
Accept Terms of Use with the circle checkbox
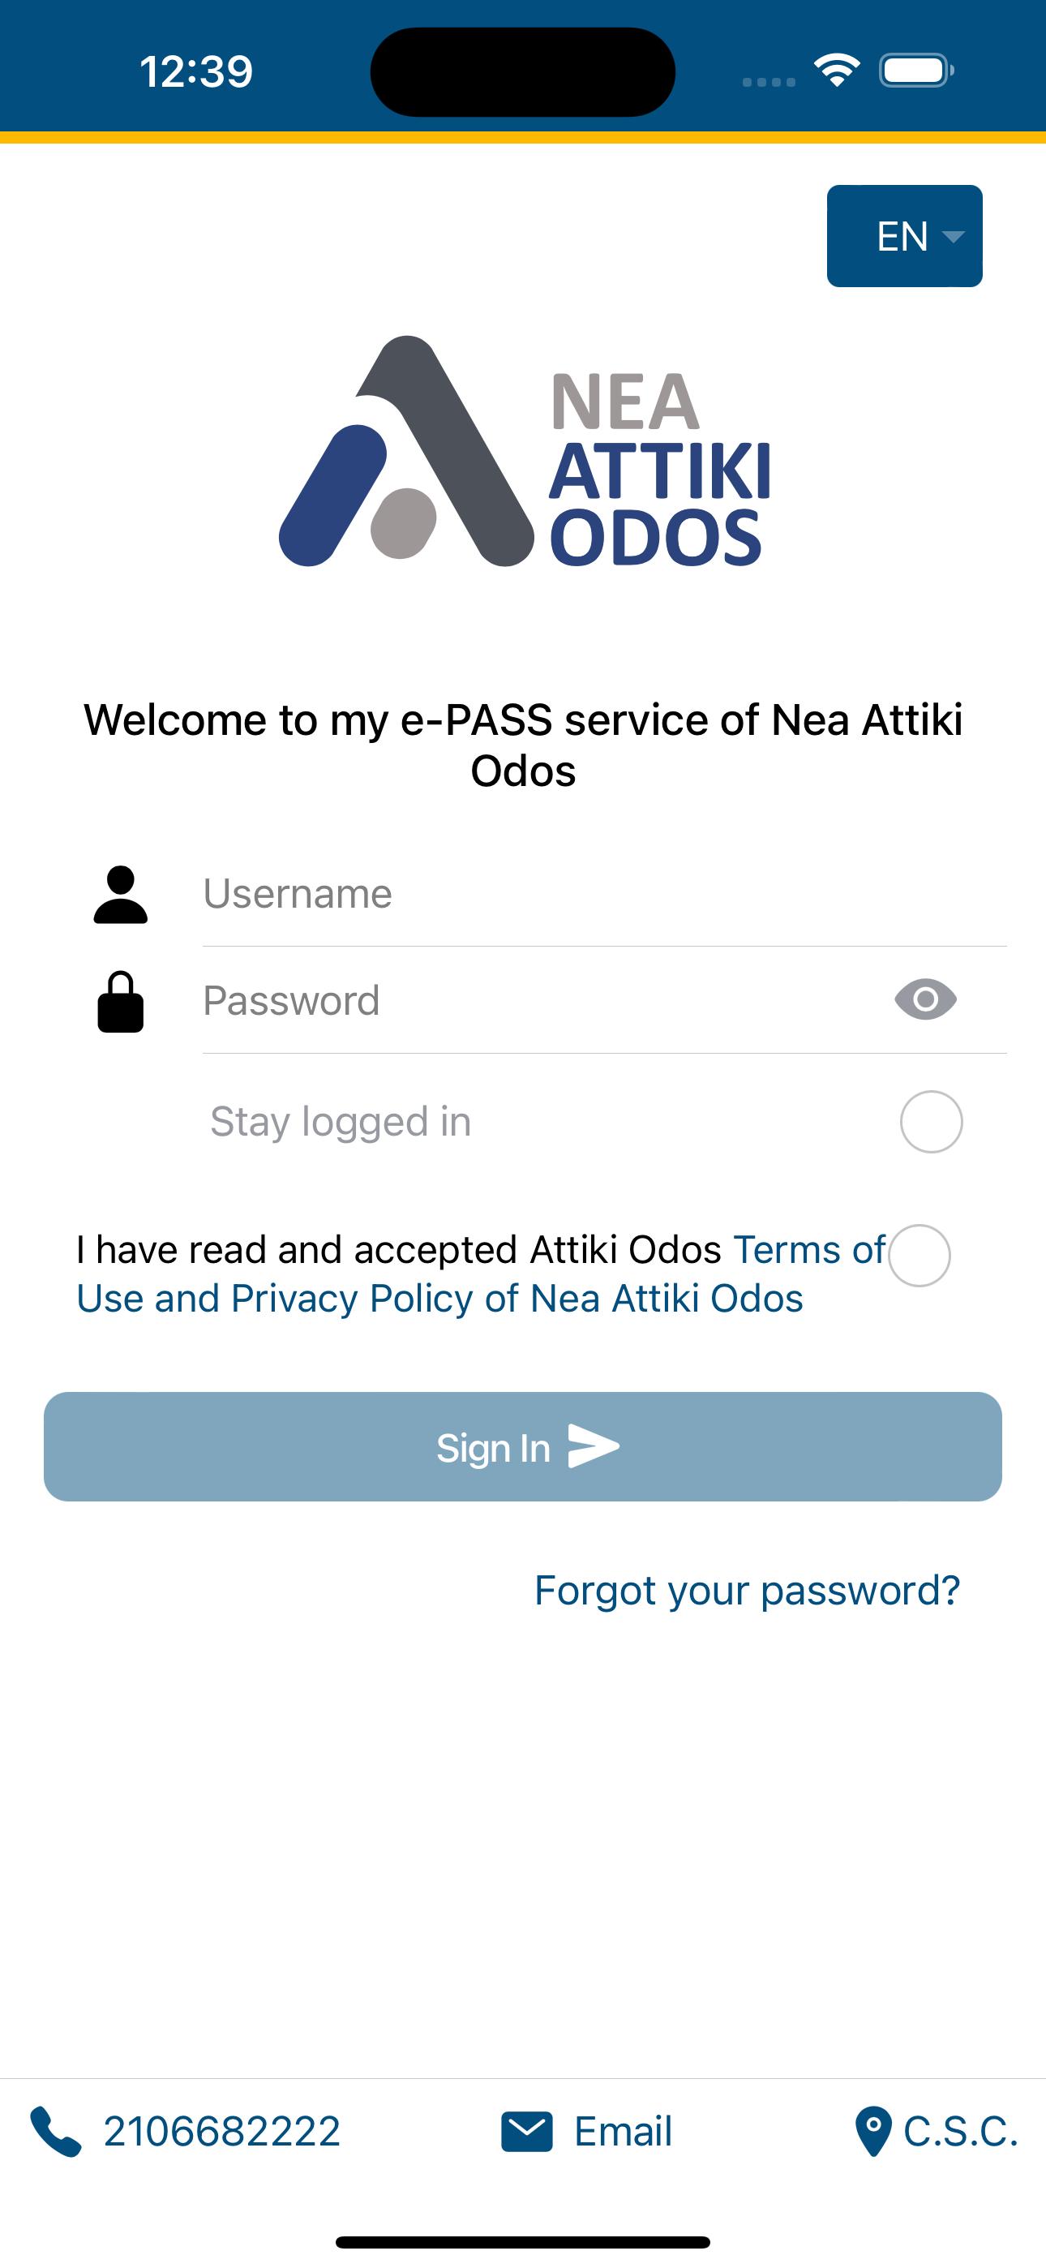(x=920, y=1256)
